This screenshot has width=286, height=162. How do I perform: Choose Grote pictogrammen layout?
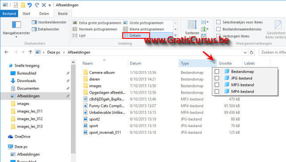point(143,23)
